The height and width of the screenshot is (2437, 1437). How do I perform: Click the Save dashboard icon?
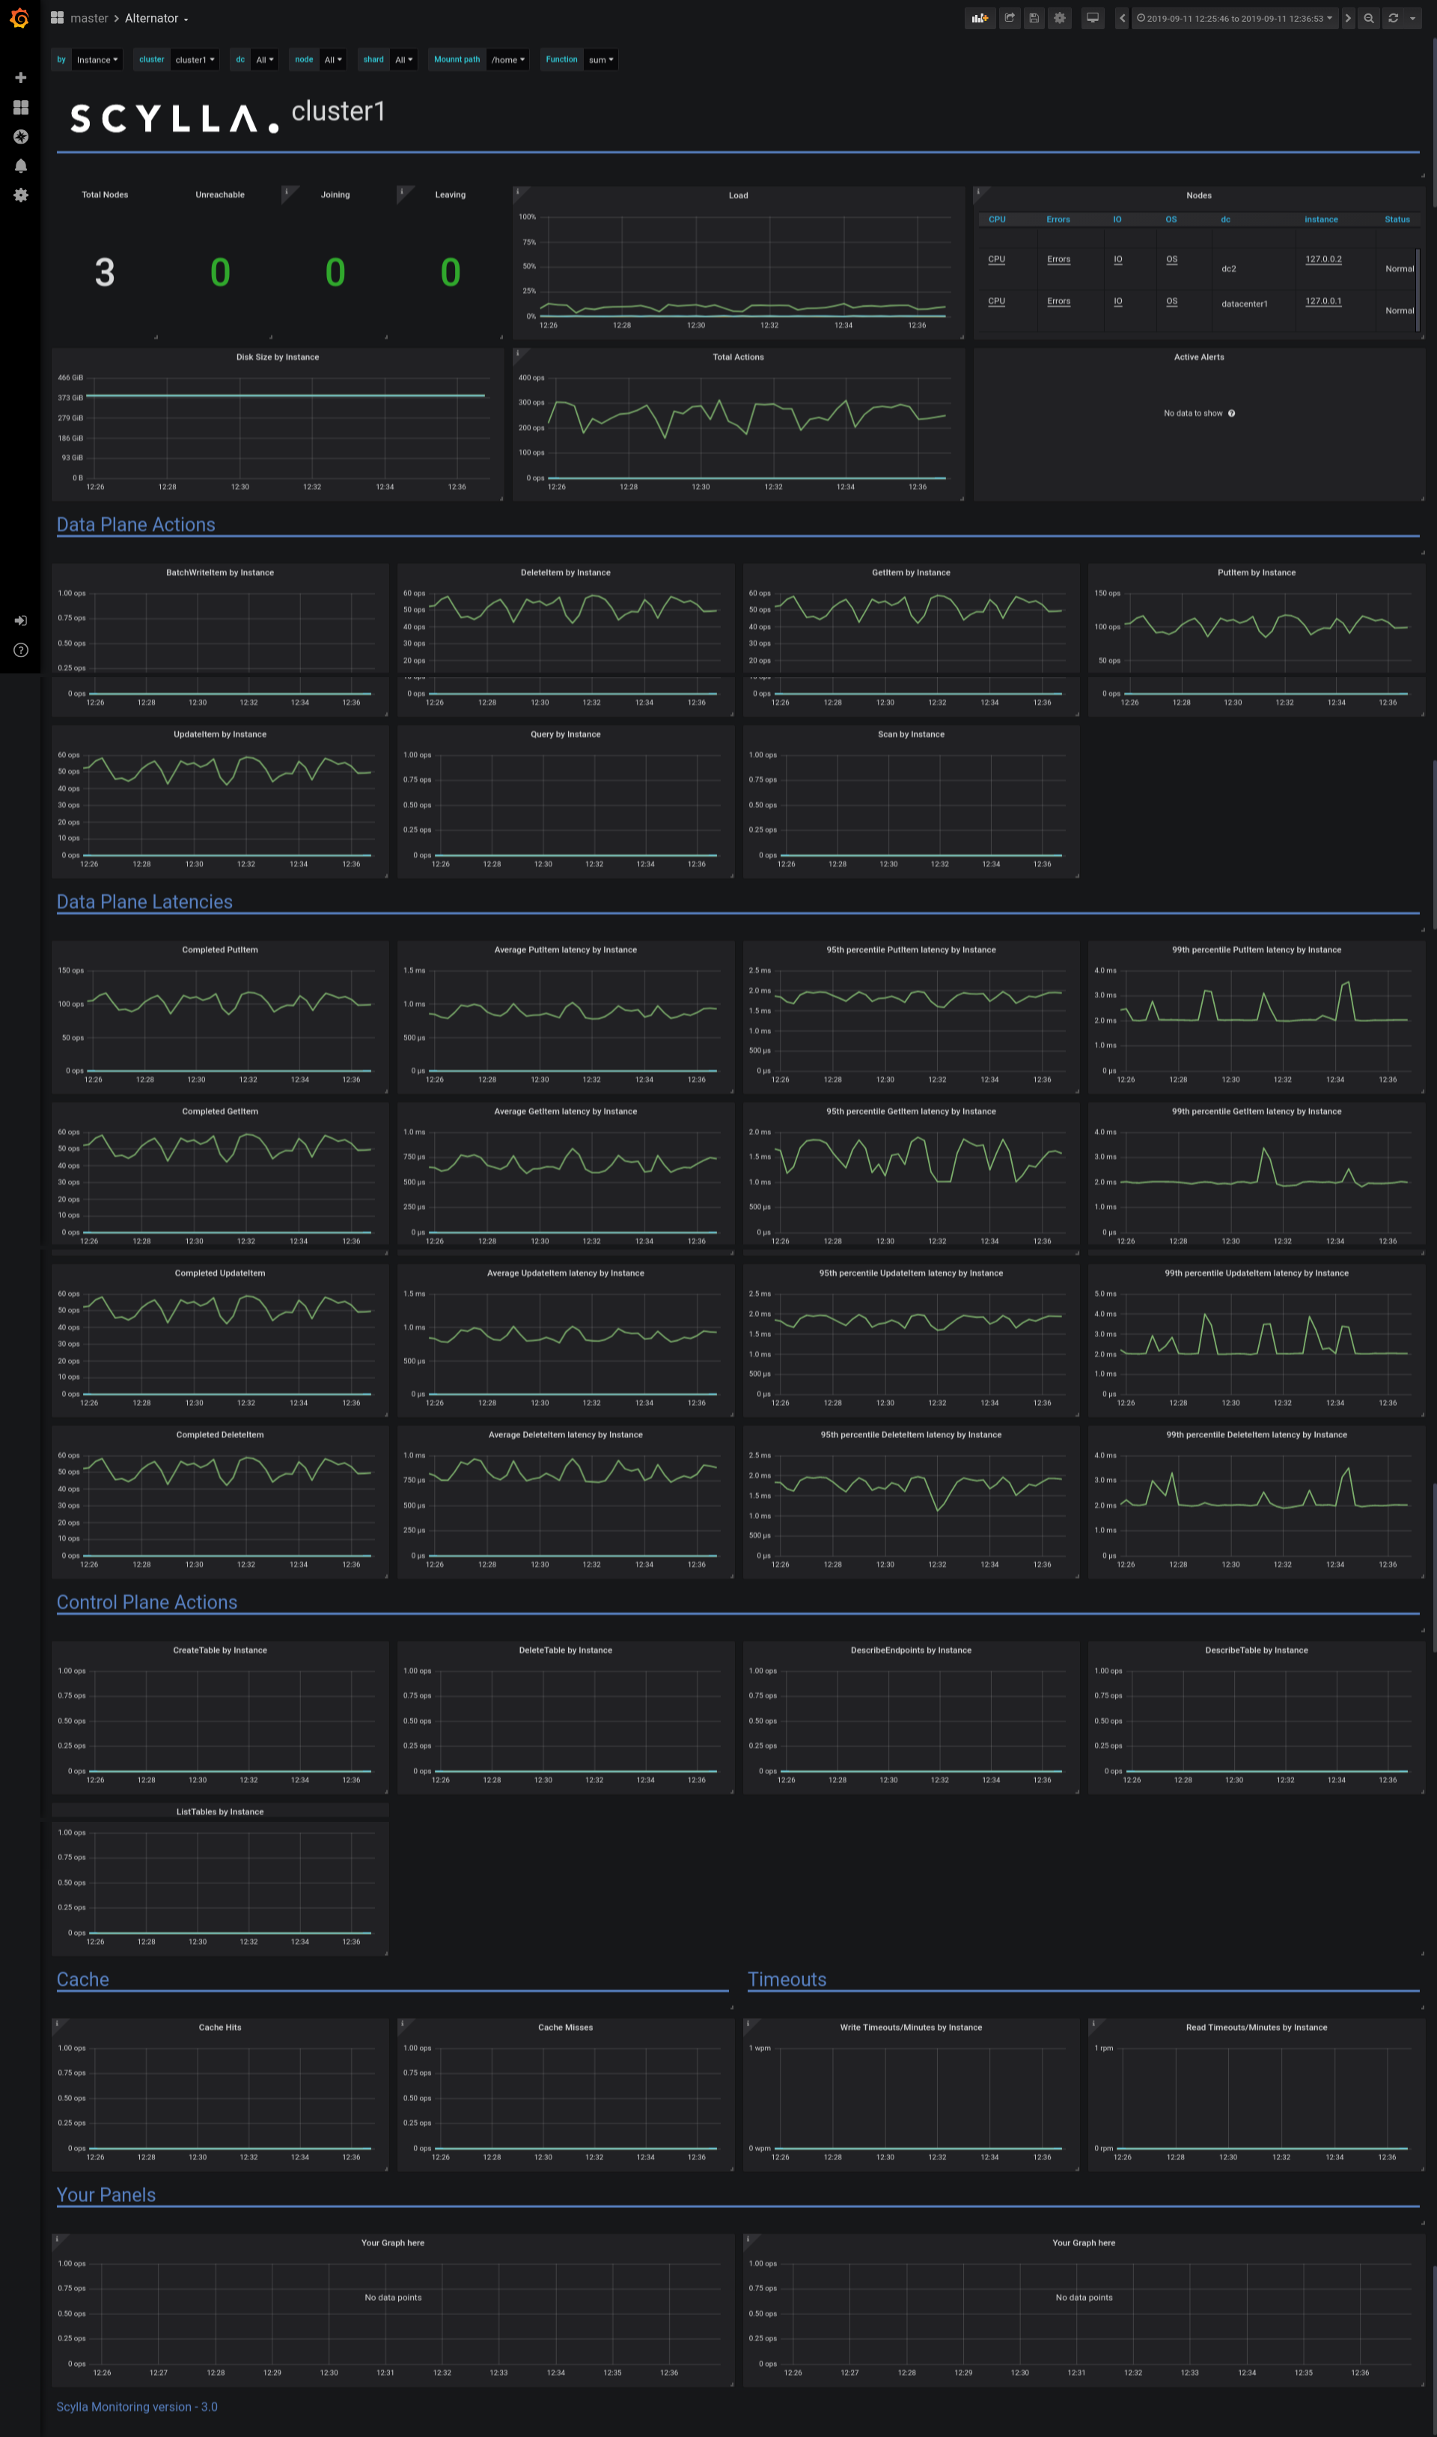[1034, 17]
